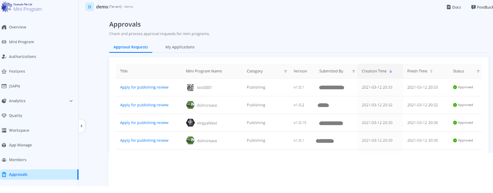Switch to My Applications tab
This screenshot has height=193, width=493.
(x=180, y=47)
